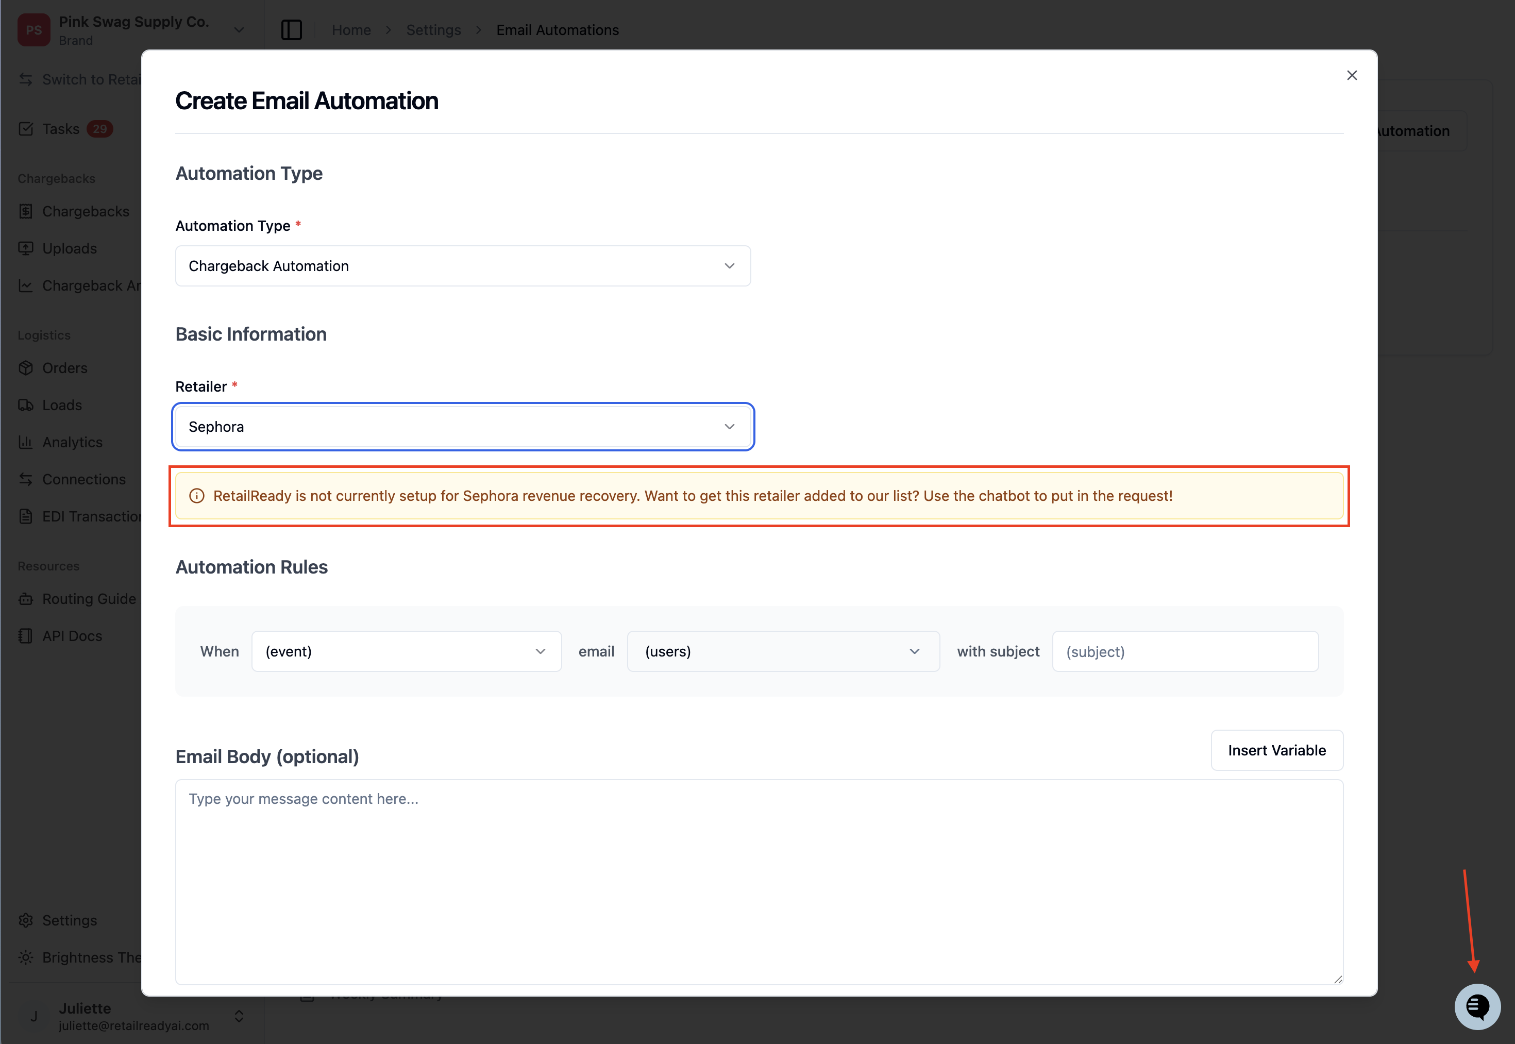The width and height of the screenshot is (1515, 1044).
Task: Click the EDI Transactions document icon
Action: (x=26, y=517)
